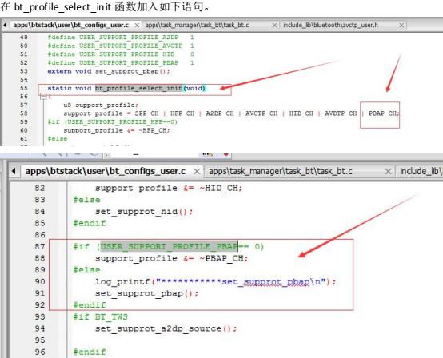Viewport: 443px width, 358px height.
Task: Click 'support_profile &= ~HID_CH;' on line 82
Action: click(x=169, y=188)
